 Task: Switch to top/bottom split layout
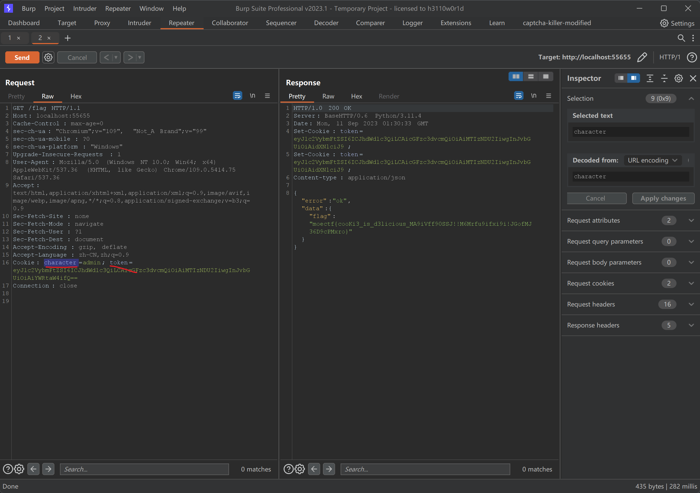[531, 76]
